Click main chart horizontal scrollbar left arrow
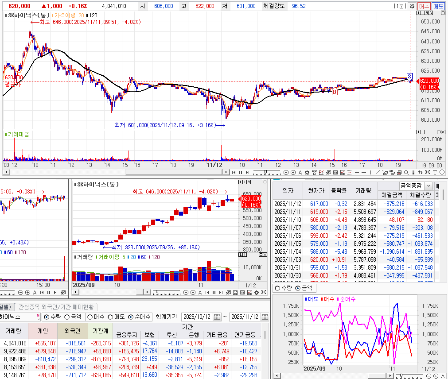448x379 pixels. tap(6, 172)
